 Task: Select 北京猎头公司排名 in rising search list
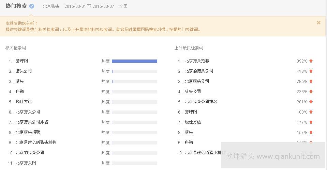201,102
